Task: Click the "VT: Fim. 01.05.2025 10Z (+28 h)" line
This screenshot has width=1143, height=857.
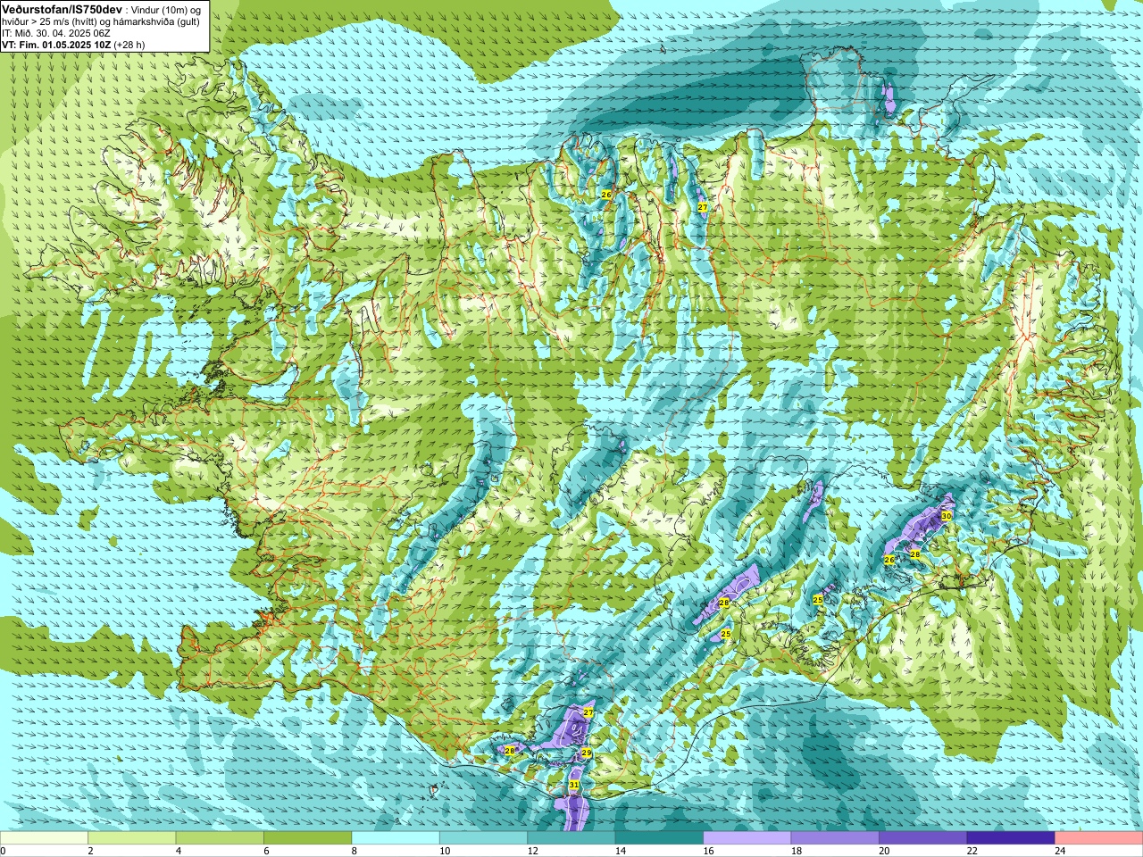Action: pos(73,44)
